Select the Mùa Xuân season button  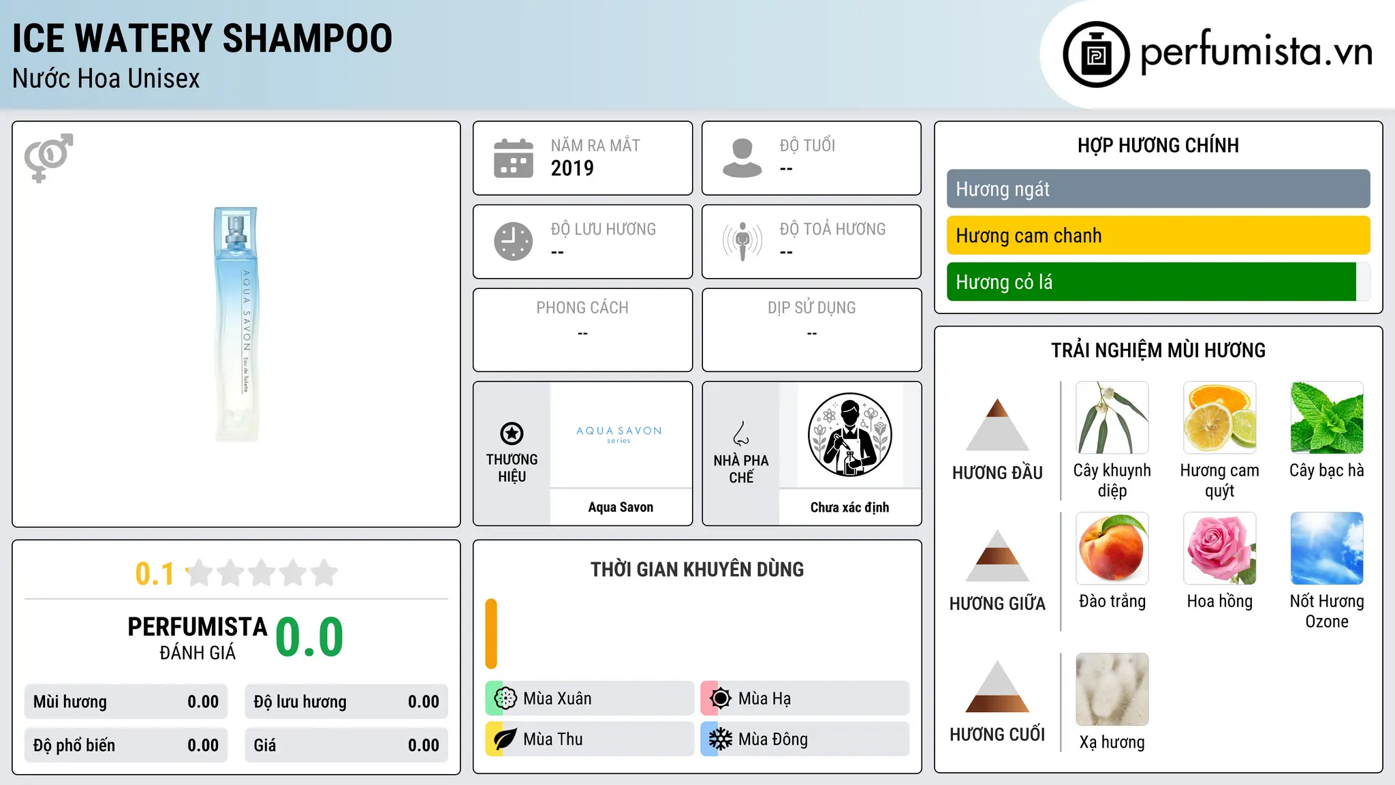point(589,698)
